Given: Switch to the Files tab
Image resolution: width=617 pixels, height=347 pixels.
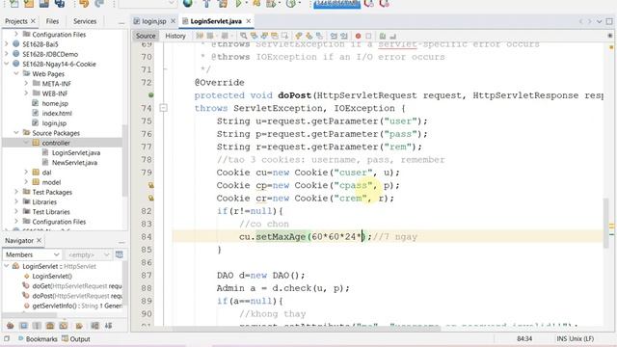Looking at the screenshot, I should pyautogui.click(x=52, y=21).
